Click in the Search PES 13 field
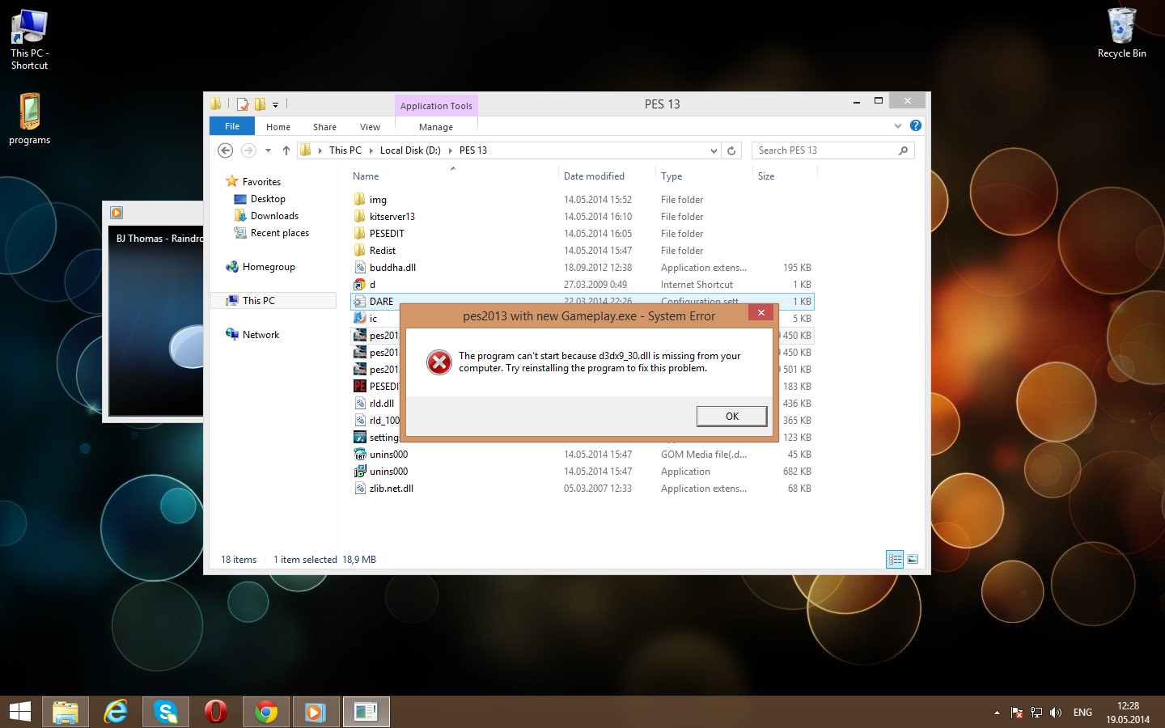The height and width of the screenshot is (728, 1165). point(825,150)
